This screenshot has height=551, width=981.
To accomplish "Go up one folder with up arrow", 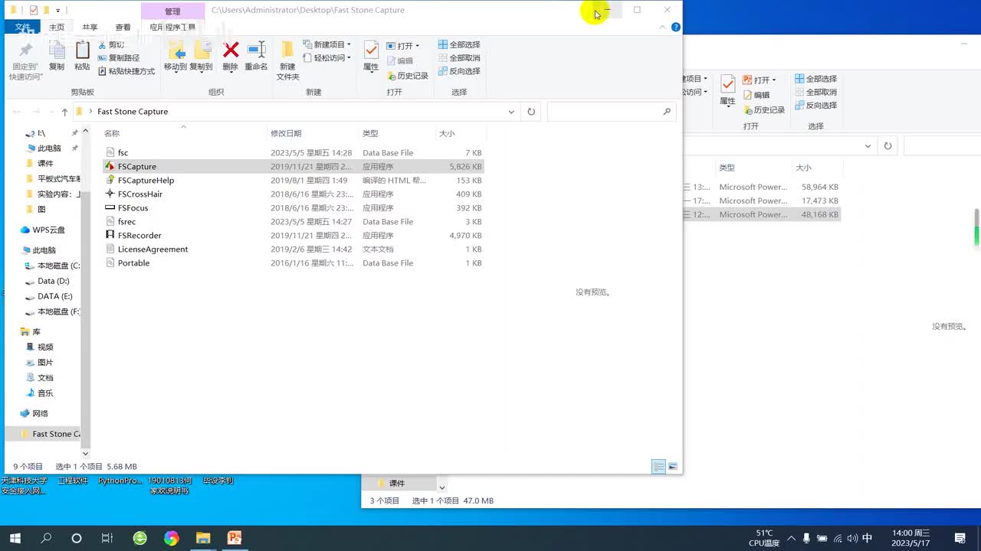I will point(65,112).
